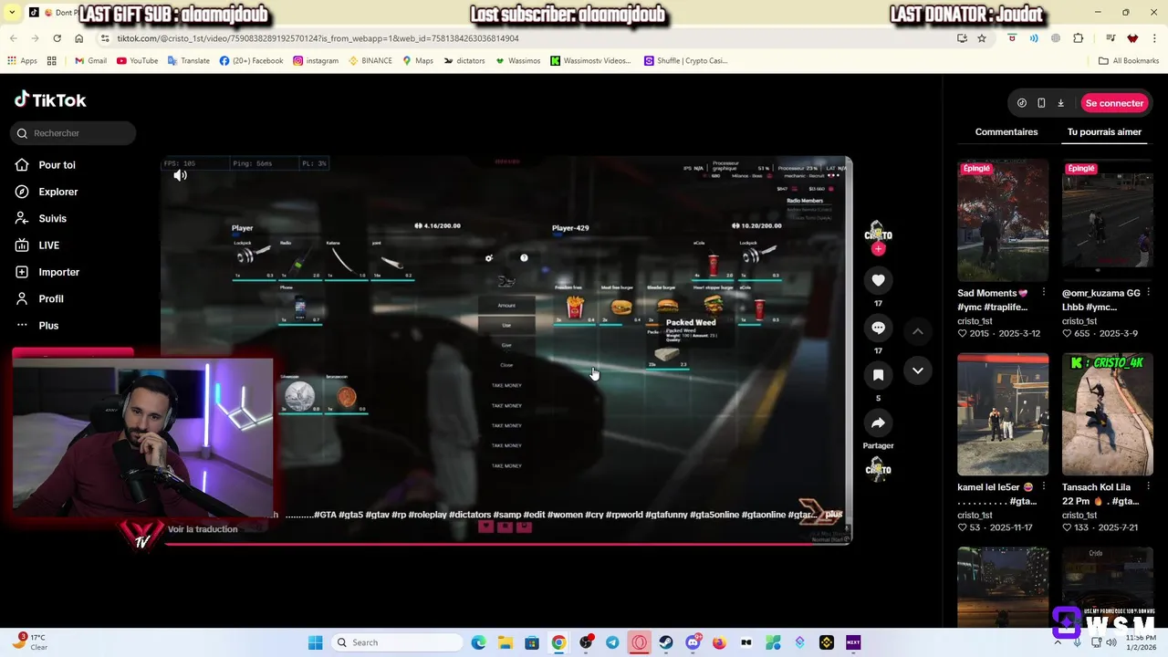
Task: Open Discord from the taskbar
Action: 693,642
